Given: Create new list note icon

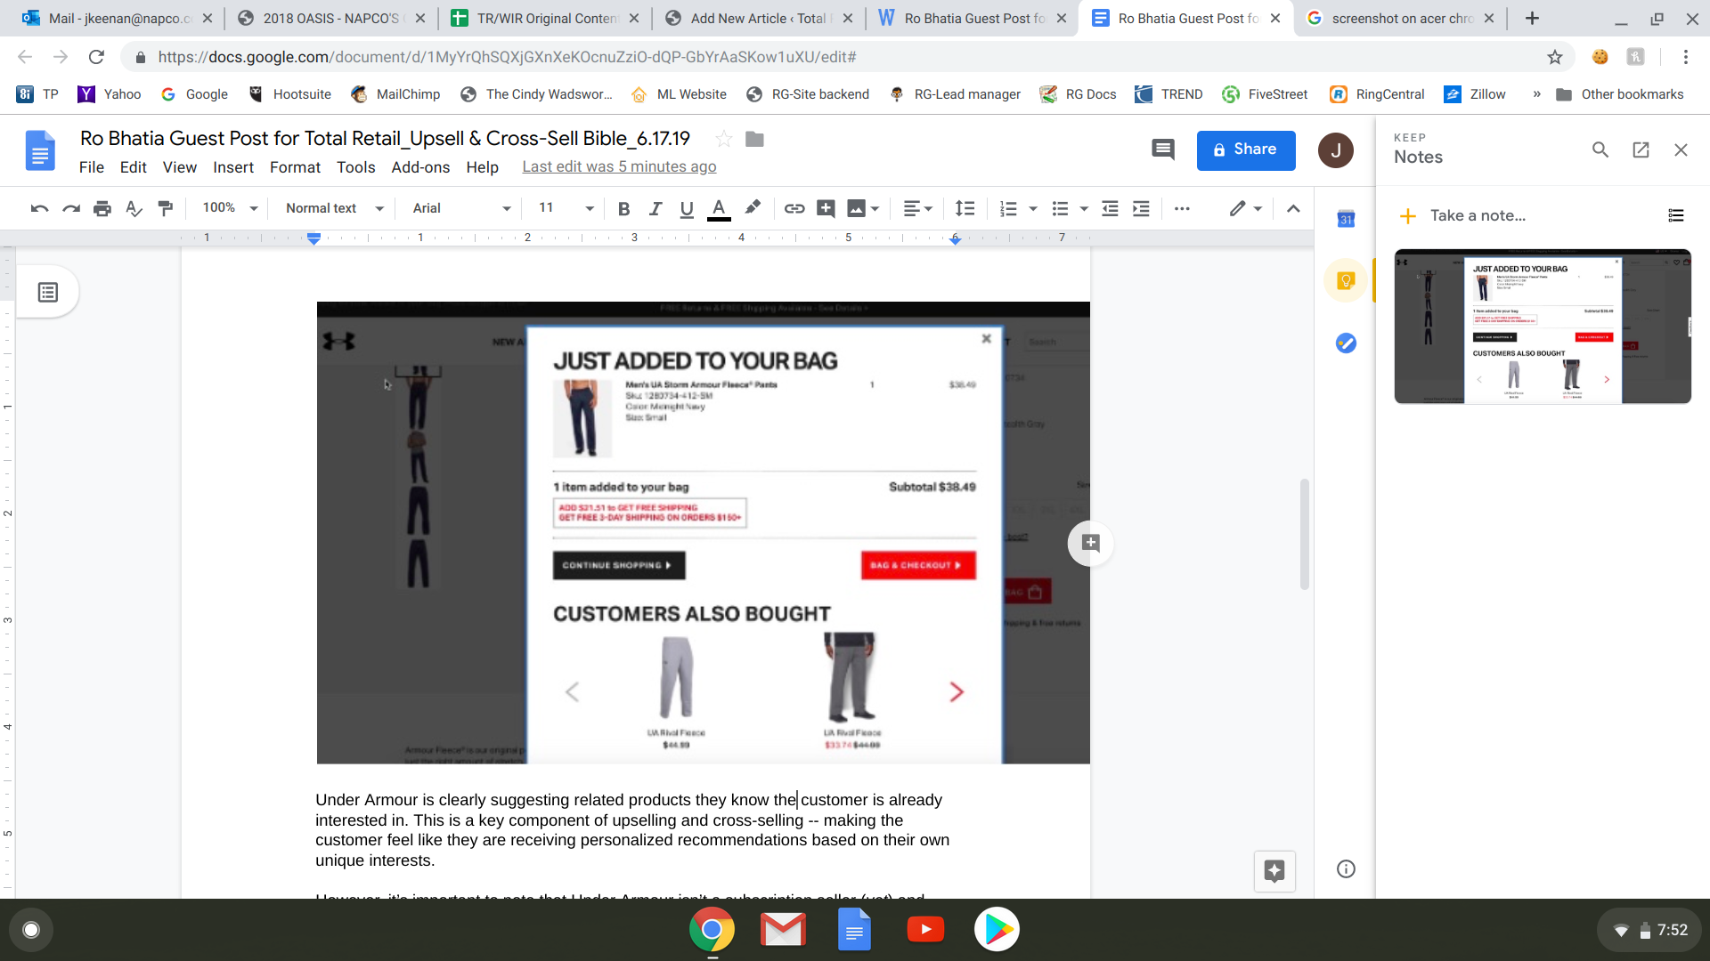Looking at the screenshot, I should click(x=1676, y=215).
